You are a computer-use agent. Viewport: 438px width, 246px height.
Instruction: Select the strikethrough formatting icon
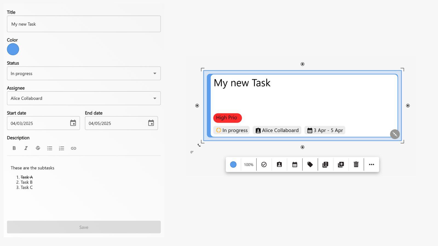[x=38, y=148]
